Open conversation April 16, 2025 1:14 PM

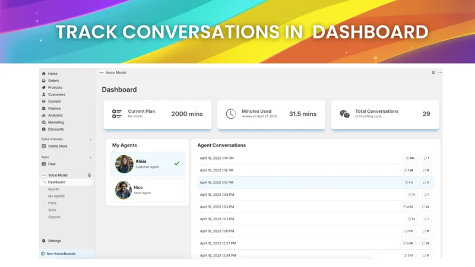click(x=316, y=158)
